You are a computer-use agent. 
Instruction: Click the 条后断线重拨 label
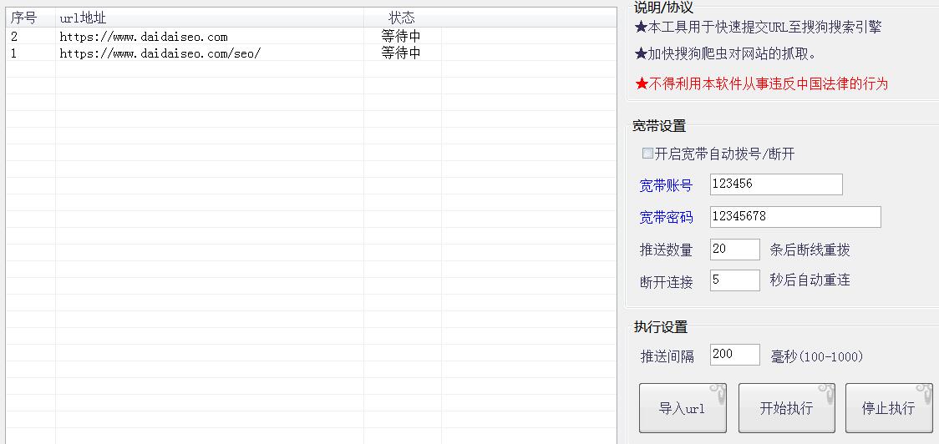810,250
